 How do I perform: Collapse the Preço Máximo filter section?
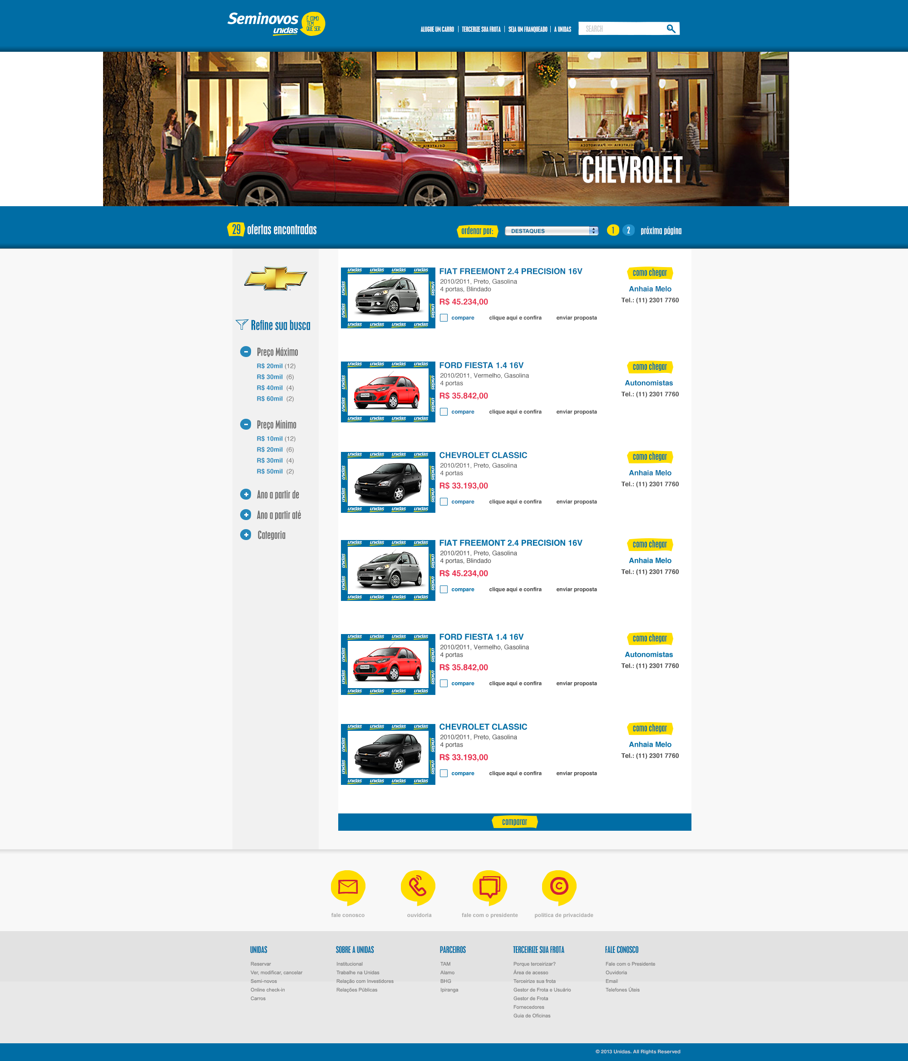click(246, 352)
